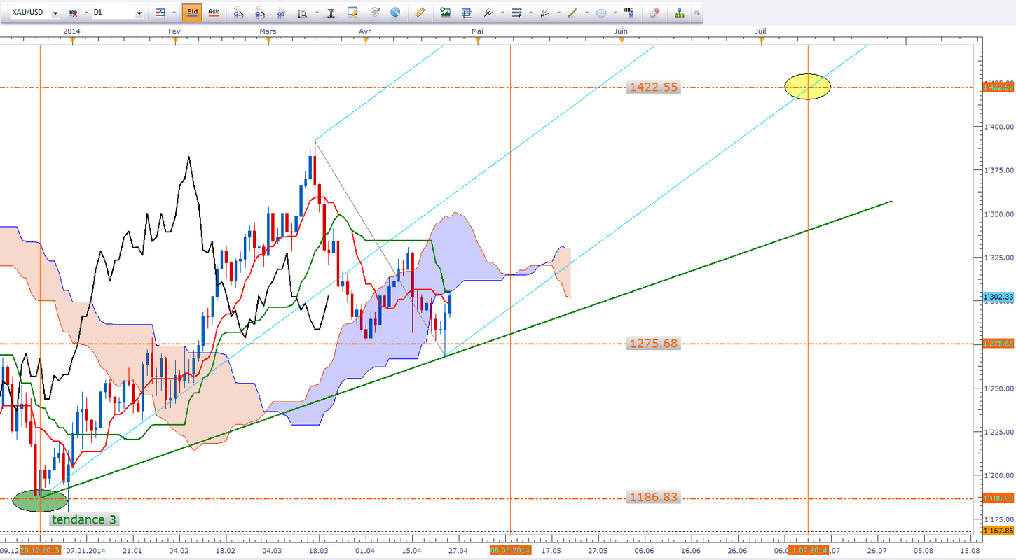Viewport: 1016px width, 560px height.
Task: Click the Mai month marker
Action: (x=478, y=31)
